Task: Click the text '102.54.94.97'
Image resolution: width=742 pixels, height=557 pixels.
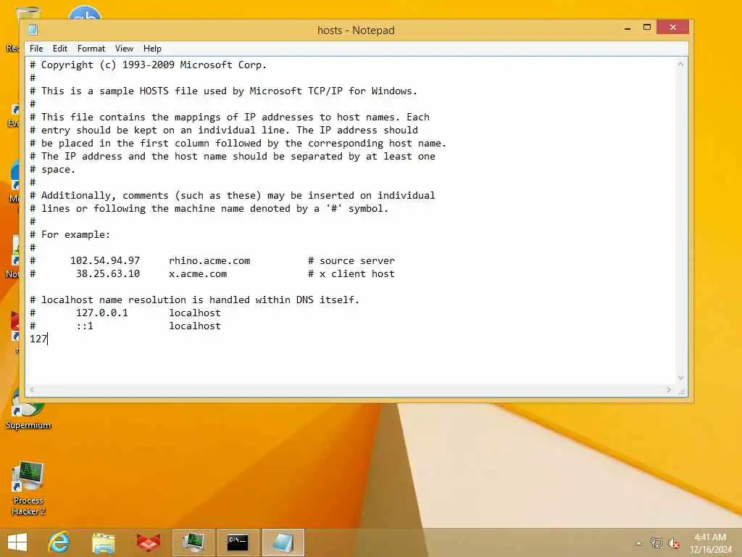Action: pos(105,261)
